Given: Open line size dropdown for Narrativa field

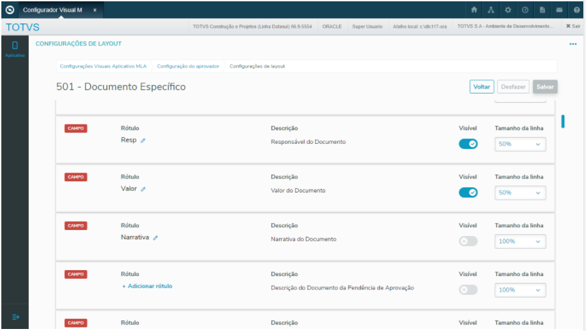Looking at the screenshot, I should pos(520,241).
